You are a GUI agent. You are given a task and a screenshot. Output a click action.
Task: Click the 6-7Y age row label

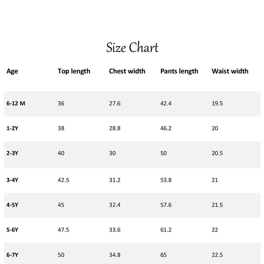coord(12,255)
